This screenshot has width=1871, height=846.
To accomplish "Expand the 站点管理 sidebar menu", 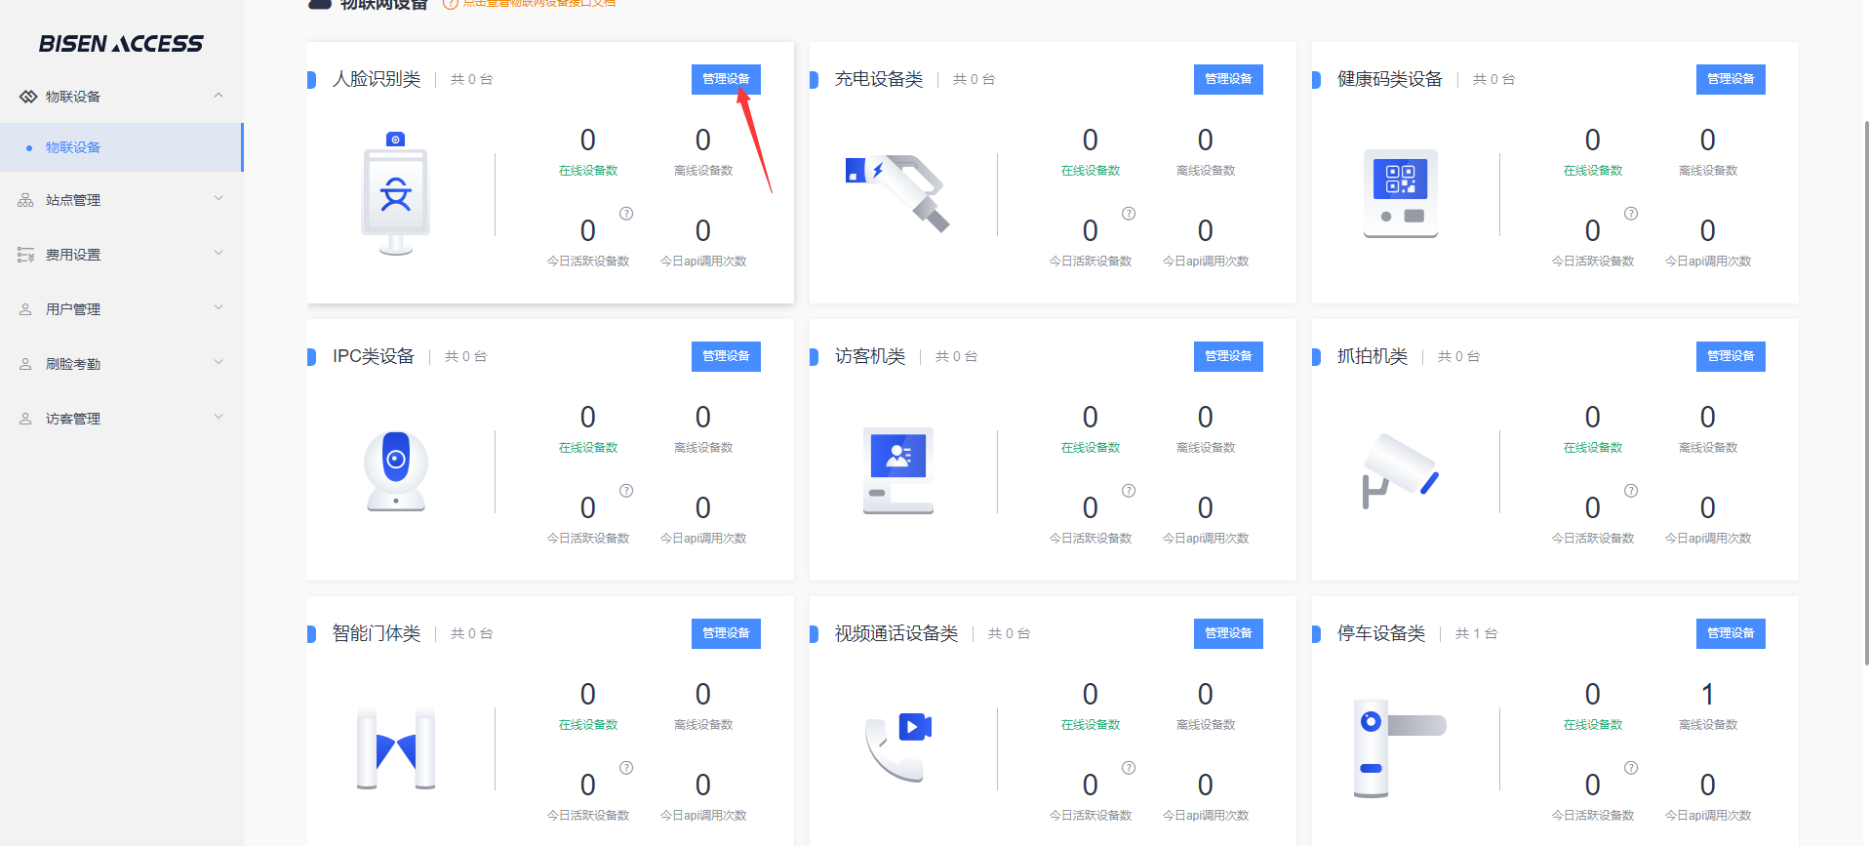I will [219, 199].
